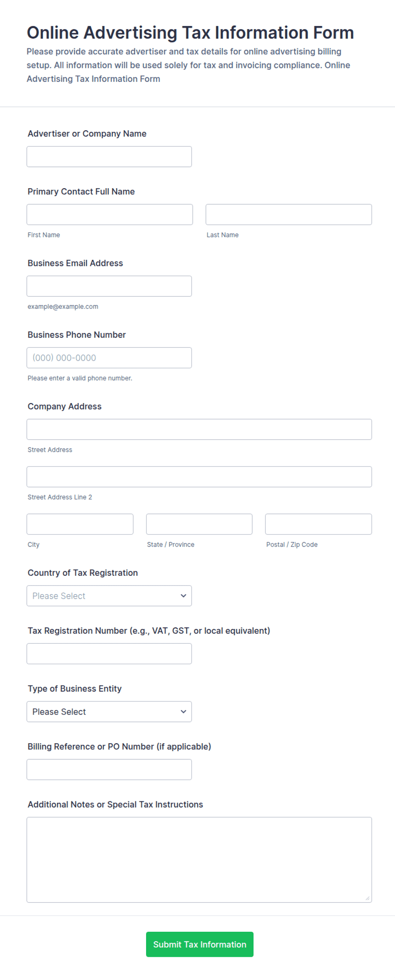Click the Type of Business Entity chevron arrow
395x978 pixels.
click(x=183, y=711)
